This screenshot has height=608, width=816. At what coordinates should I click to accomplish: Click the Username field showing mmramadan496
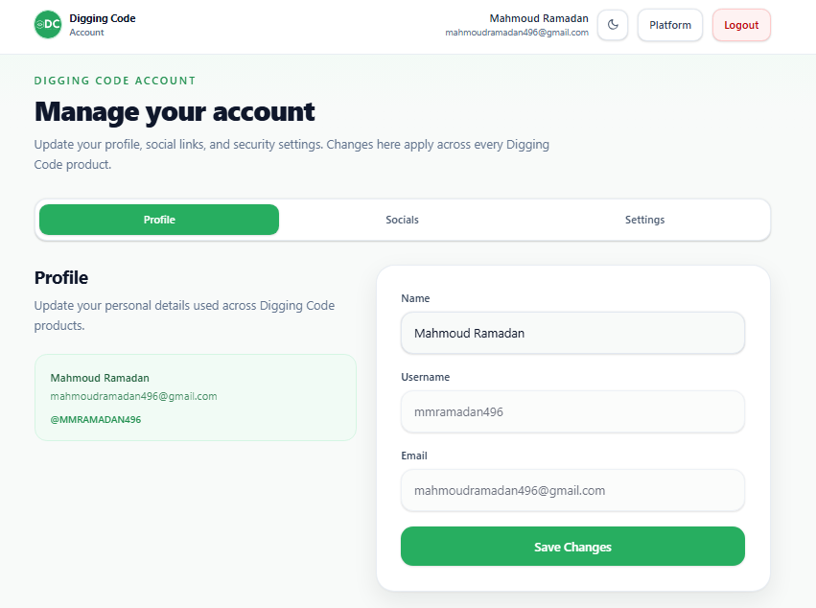[572, 411]
